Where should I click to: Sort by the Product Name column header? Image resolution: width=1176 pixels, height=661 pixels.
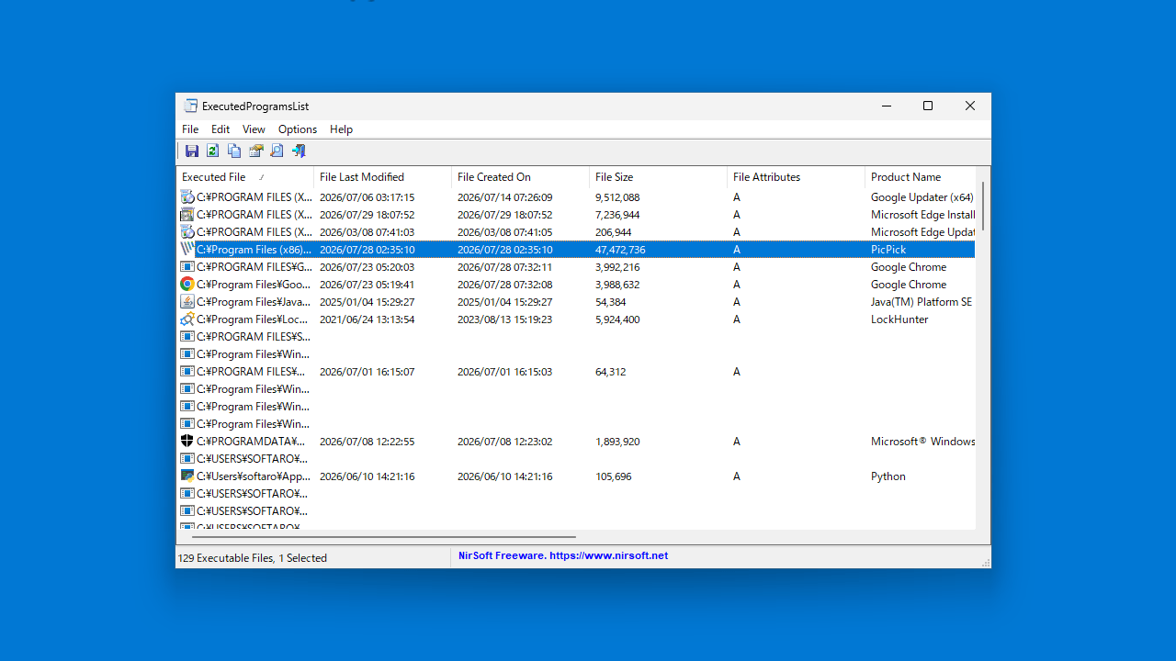[x=920, y=177]
